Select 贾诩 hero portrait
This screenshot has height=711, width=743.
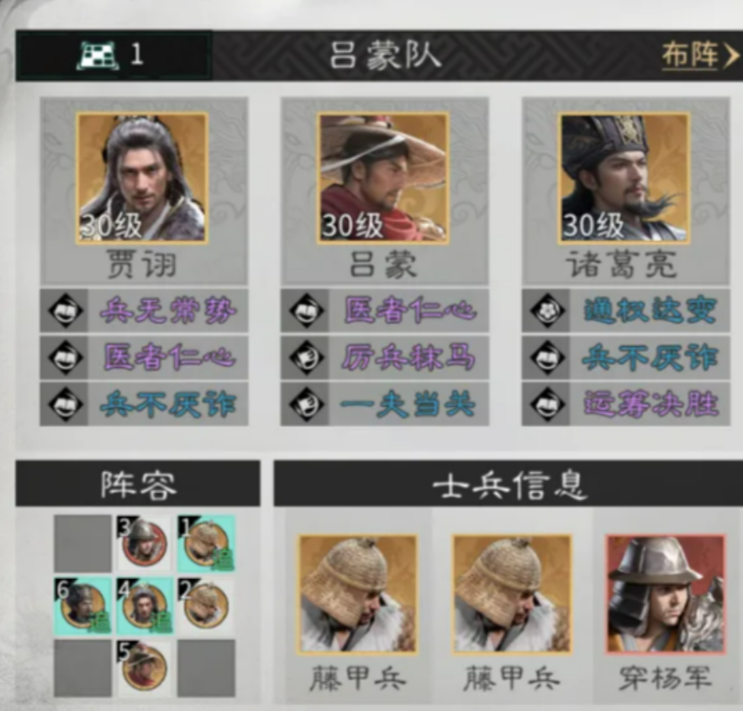coord(142,178)
